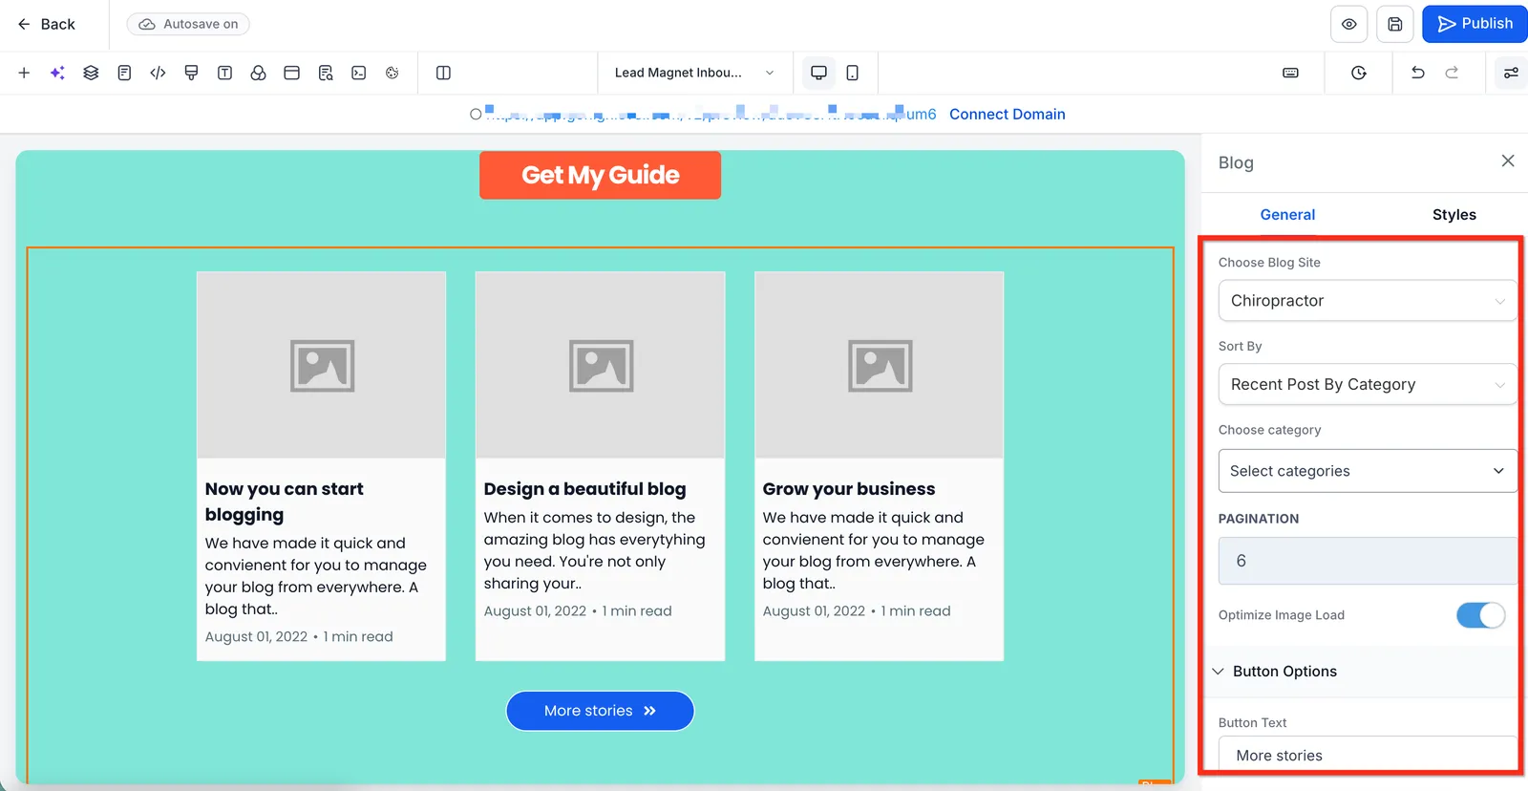1528x791 pixels.
Task: Switch to the General tab
Action: (1287, 215)
